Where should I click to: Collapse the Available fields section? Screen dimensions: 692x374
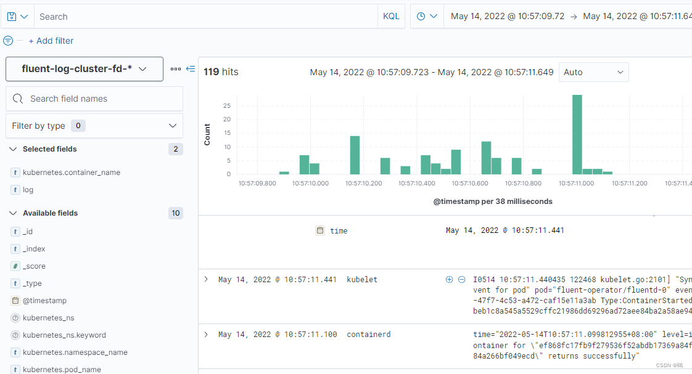pos(13,213)
